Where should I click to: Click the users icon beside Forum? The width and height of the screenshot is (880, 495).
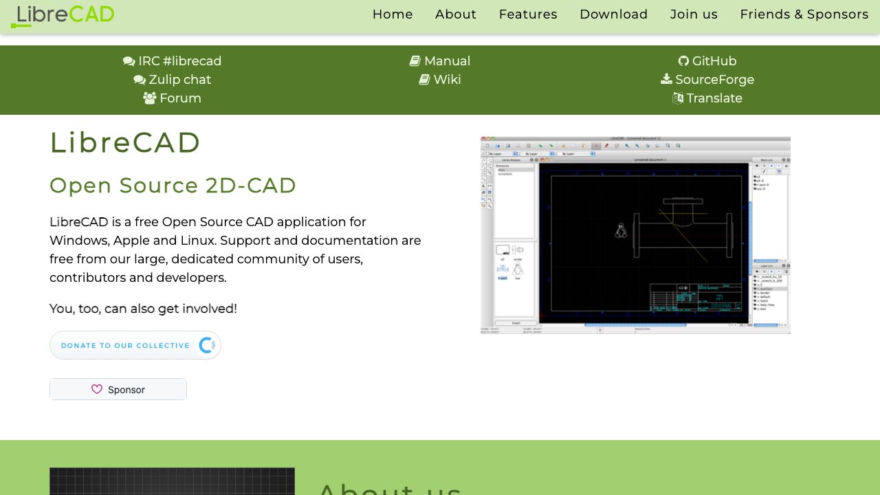[149, 98]
